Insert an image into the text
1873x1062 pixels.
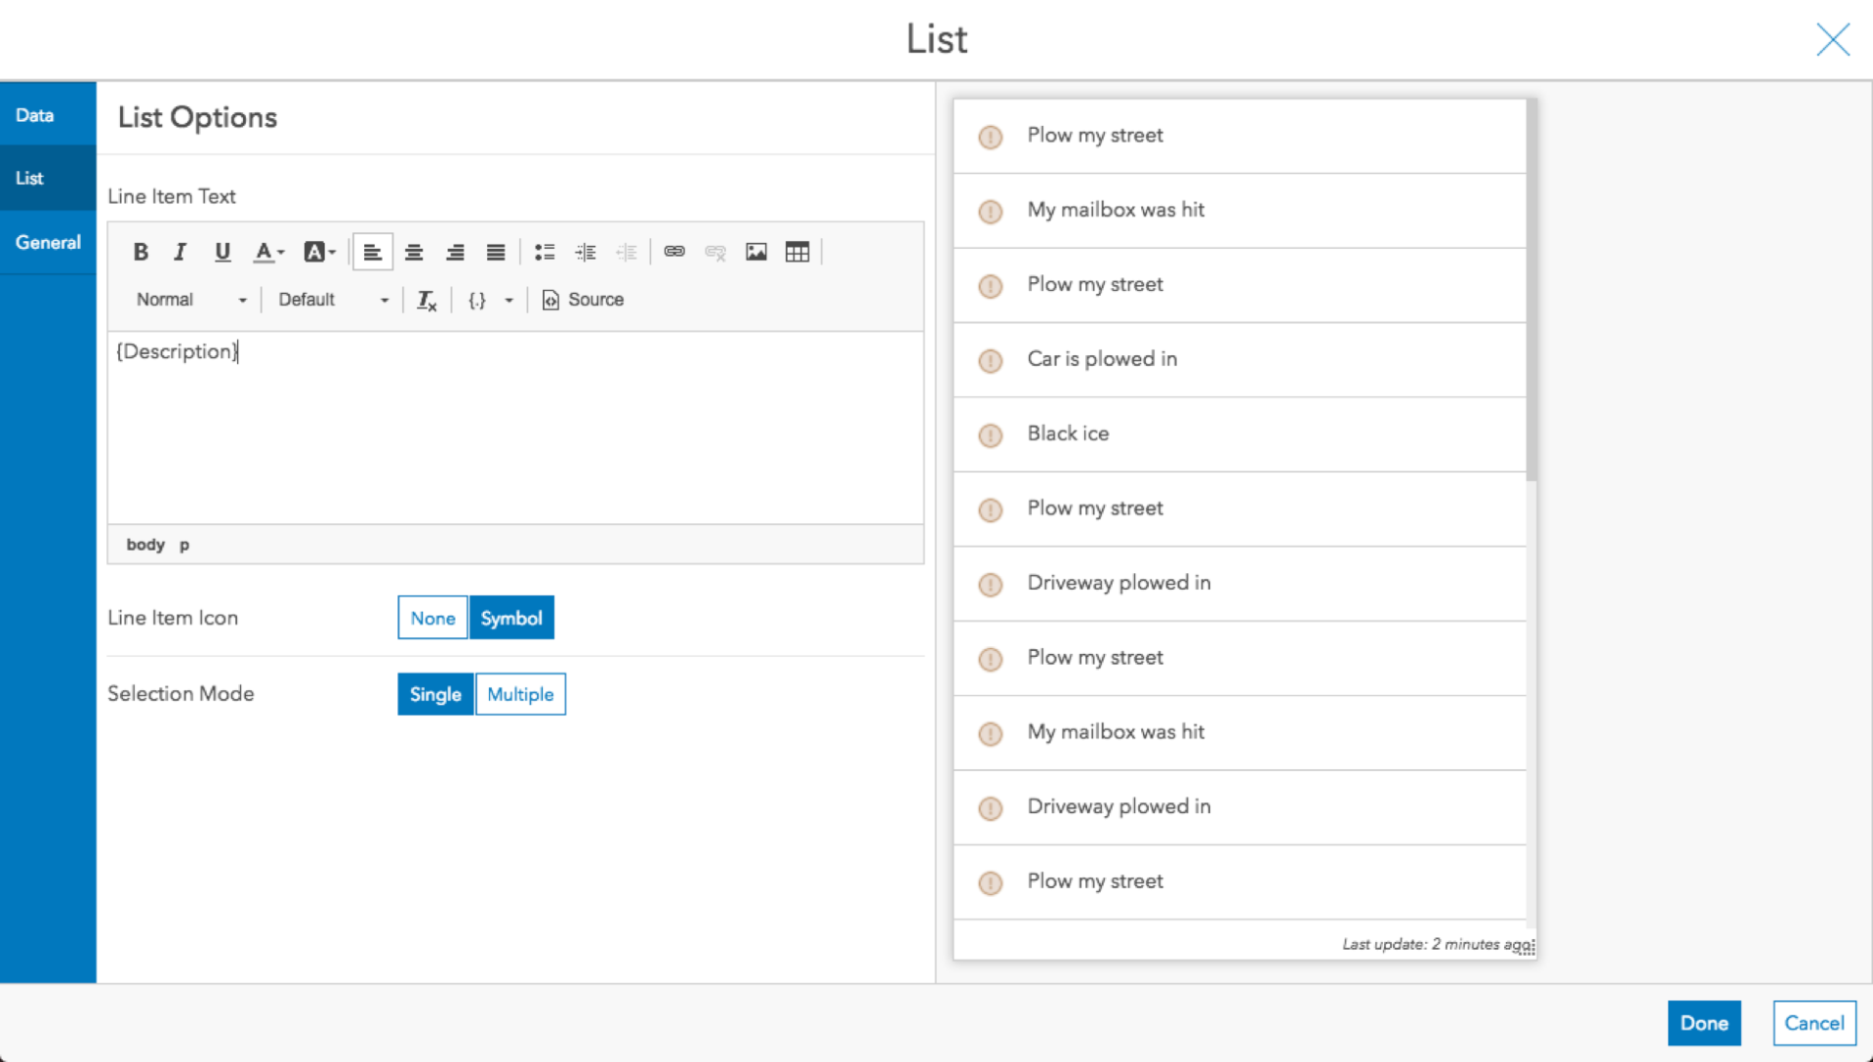tap(755, 252)
